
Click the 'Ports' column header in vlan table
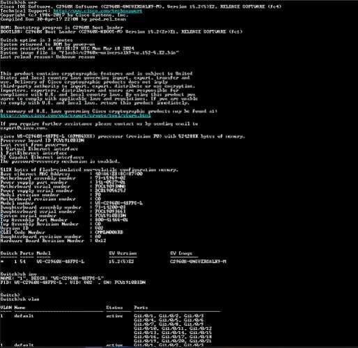141,308
